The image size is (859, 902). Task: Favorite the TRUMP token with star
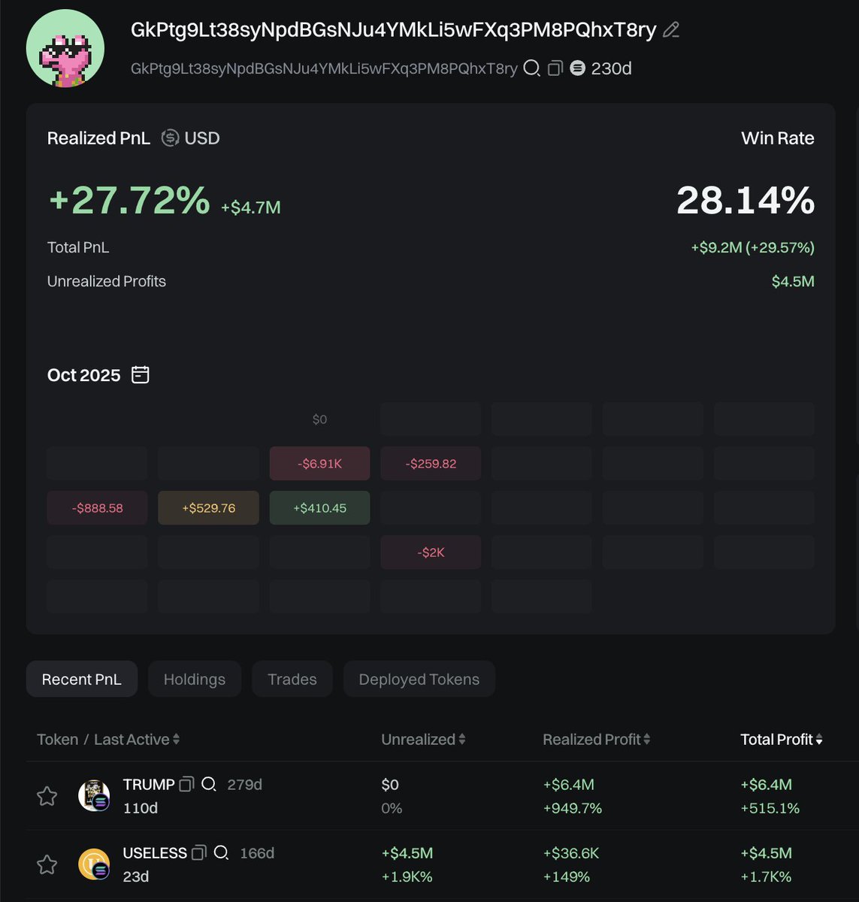pyautogui.click(x=47, y=796)
